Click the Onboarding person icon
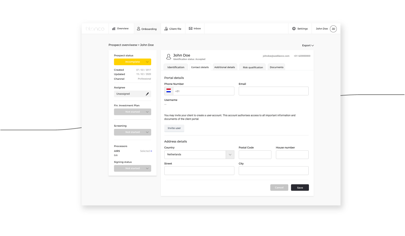 (x=139, y=29)
